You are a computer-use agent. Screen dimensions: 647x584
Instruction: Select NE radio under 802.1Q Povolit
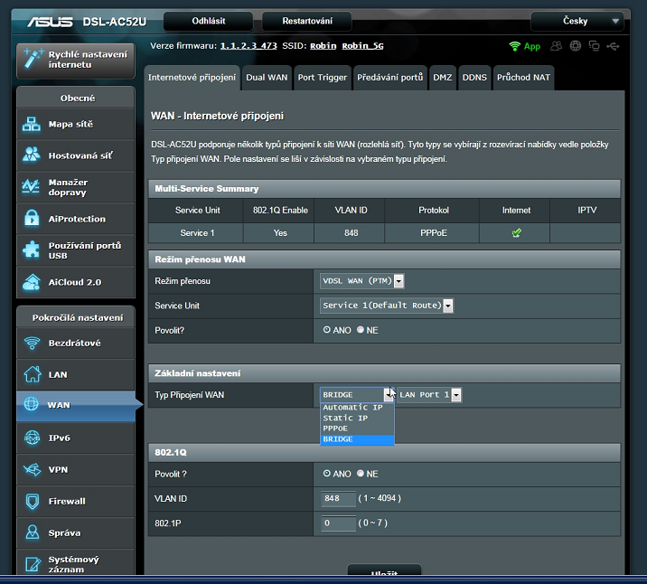pyautogui.click(x=361, y=474)
